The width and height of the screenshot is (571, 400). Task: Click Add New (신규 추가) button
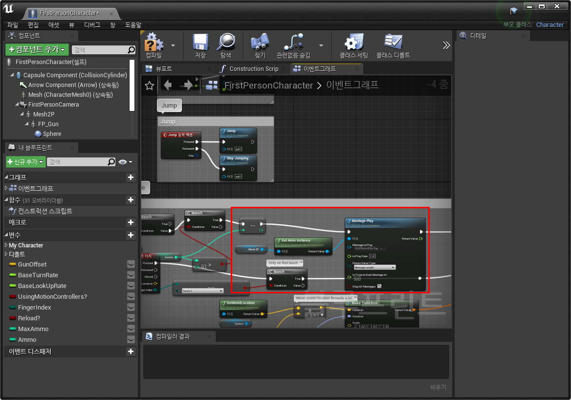[25, 162]
